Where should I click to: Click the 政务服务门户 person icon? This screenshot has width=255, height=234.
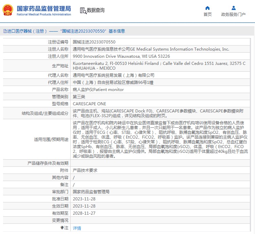click(233, 8)
